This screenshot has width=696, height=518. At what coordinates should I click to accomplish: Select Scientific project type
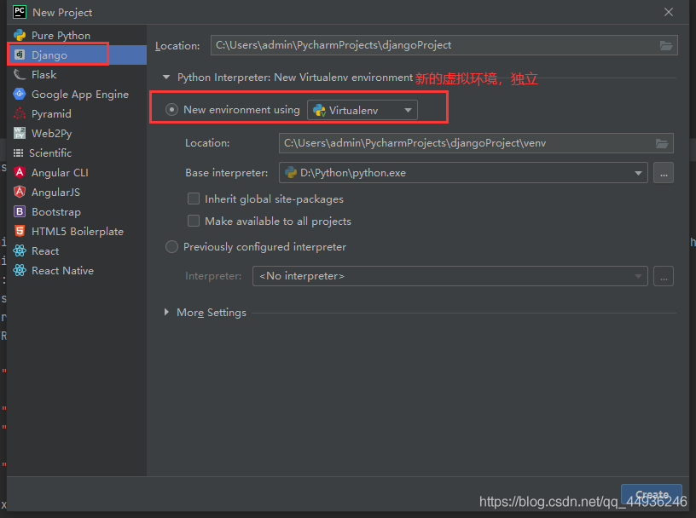click(77, 153)
